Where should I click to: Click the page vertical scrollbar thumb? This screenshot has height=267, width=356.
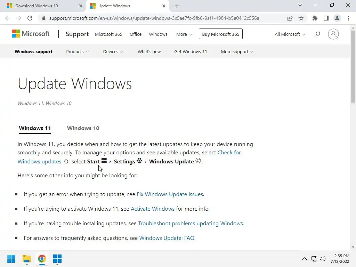(x=353, y=66)
